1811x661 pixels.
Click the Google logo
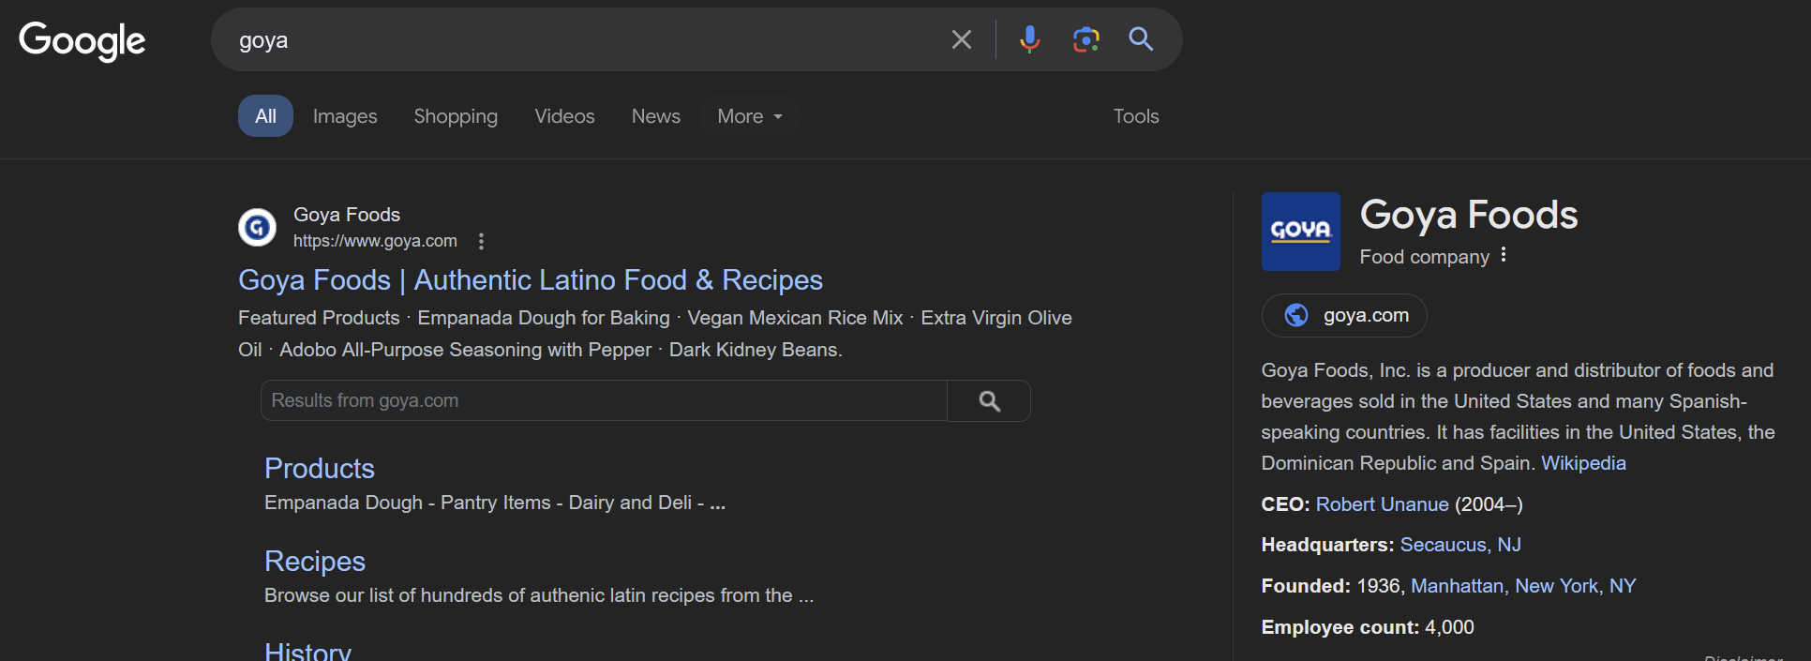tap(82, 40)
